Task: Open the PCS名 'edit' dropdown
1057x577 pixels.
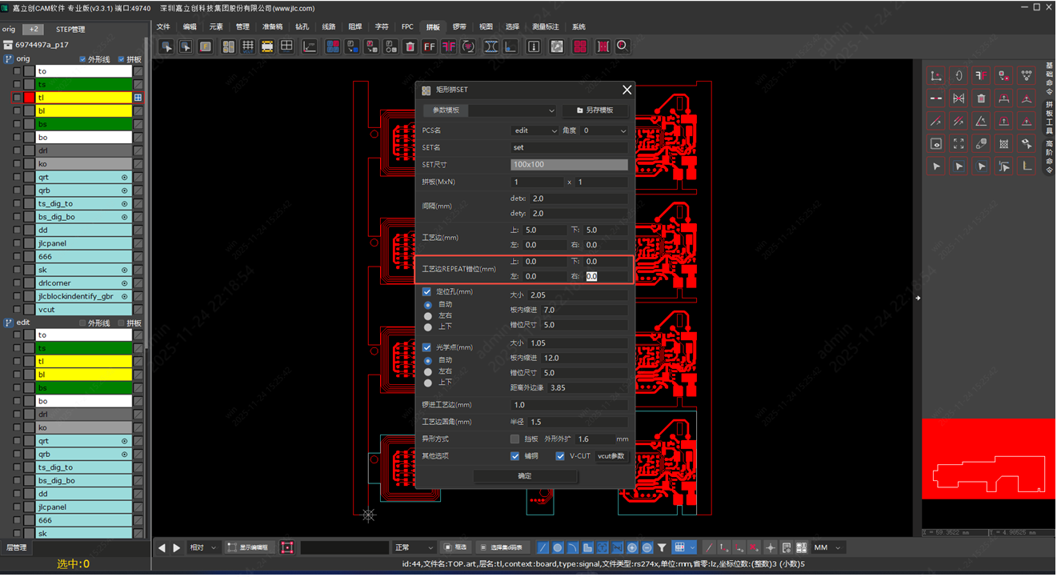Action: coord(534,130)
